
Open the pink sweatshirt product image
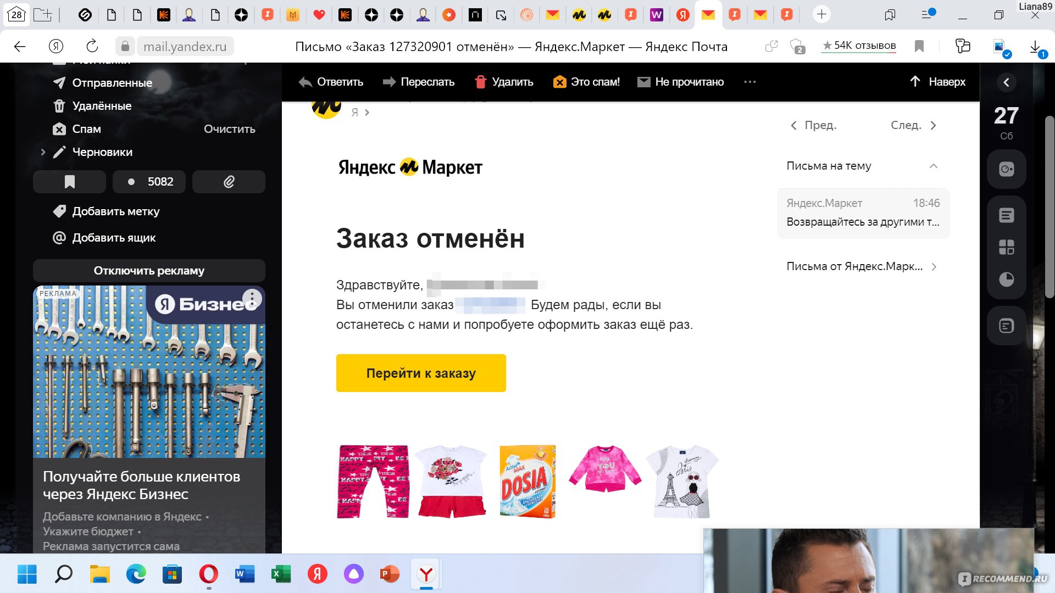point(604,468)
